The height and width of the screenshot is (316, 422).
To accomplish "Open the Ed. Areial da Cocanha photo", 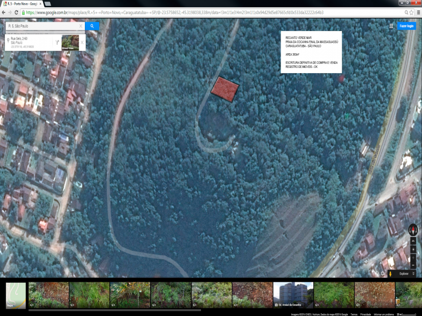I will [293, 295].
